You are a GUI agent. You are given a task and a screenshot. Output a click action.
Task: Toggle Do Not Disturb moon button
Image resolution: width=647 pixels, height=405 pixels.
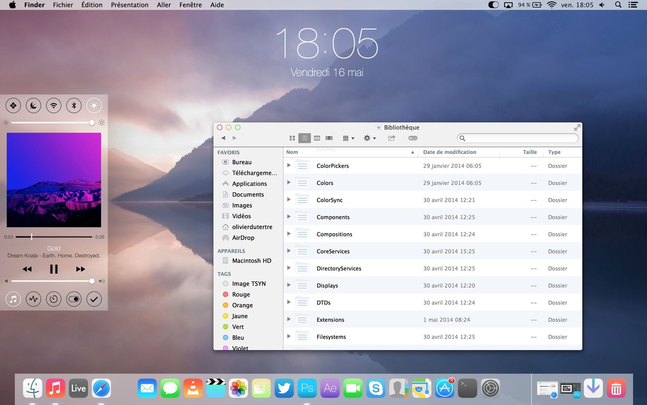(x=34, y=106)
